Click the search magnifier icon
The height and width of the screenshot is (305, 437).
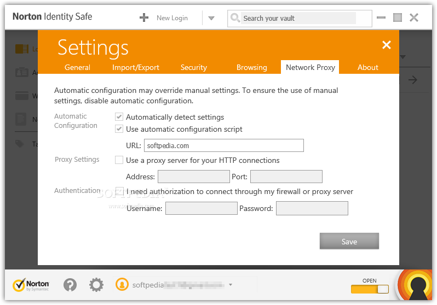coord(235,18)
